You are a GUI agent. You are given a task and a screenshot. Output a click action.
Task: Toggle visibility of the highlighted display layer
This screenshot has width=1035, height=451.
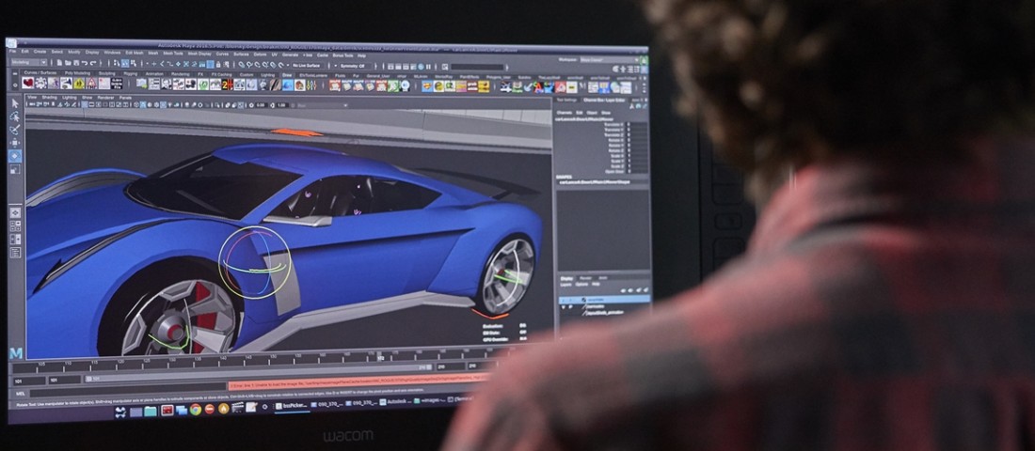tap(563, 300)
